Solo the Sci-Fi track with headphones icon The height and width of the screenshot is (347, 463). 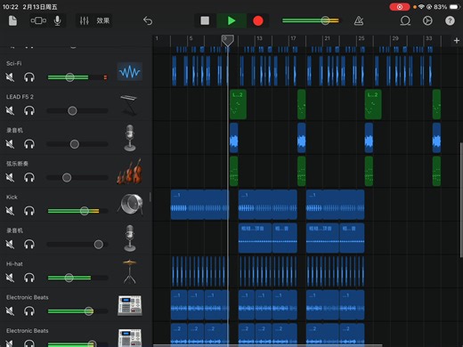point(29,77)
